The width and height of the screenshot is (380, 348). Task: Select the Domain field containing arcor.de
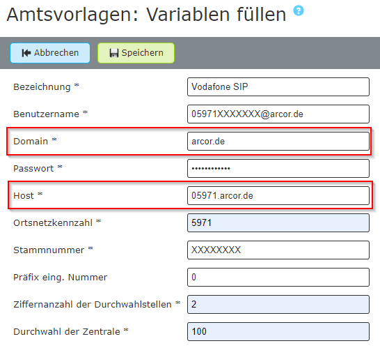(x=278, y=141)
